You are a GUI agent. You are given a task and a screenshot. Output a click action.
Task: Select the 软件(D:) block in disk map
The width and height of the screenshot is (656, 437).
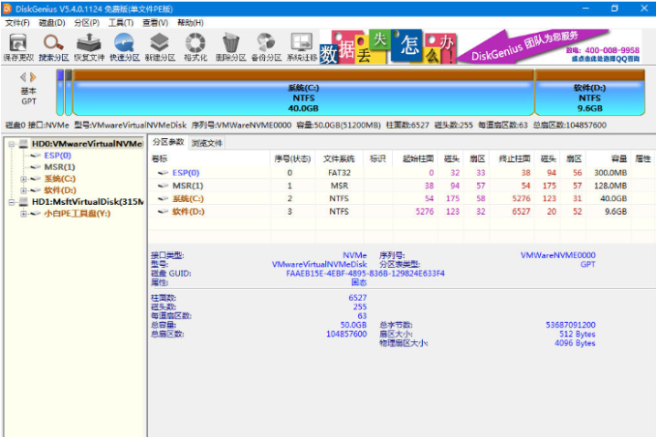(589, 97)
